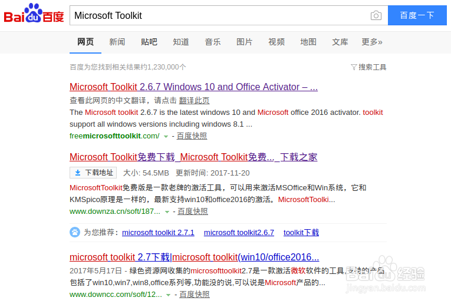The image size is (451, 304).
Task: Click the 2017年5月17日 date text
Action: [x=96, y=270]
